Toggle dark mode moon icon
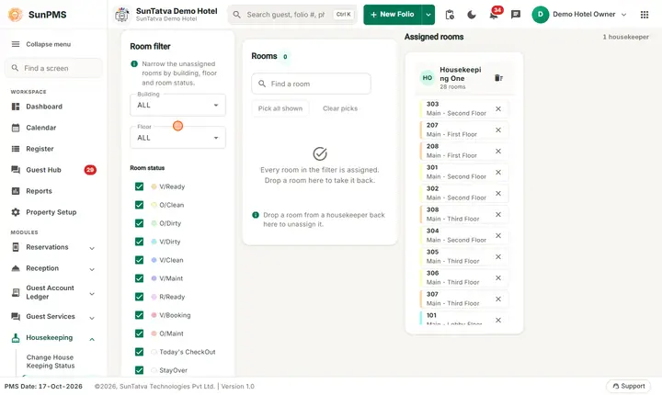 point(472,15)
